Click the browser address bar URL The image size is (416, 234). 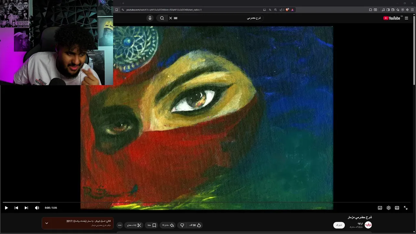pos(164,10)
